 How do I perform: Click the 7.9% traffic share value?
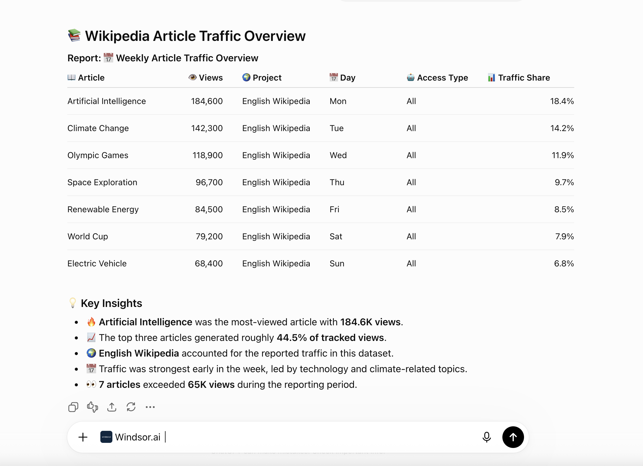tap(564, 237)
